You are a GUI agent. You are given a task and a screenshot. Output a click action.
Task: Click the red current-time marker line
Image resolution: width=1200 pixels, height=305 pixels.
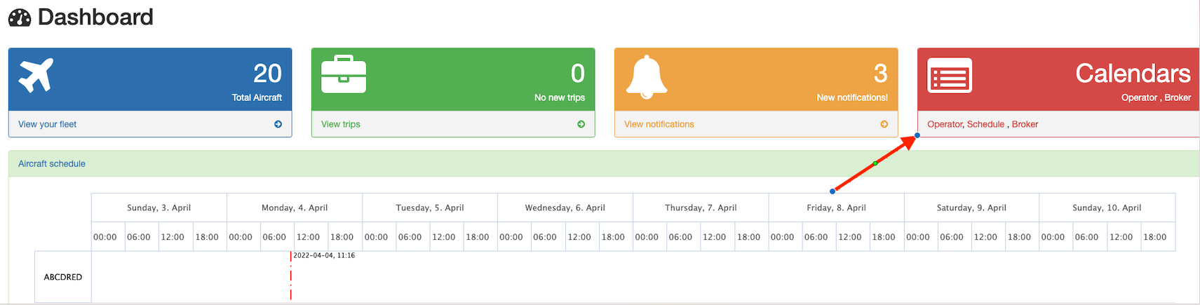point(290,276)
